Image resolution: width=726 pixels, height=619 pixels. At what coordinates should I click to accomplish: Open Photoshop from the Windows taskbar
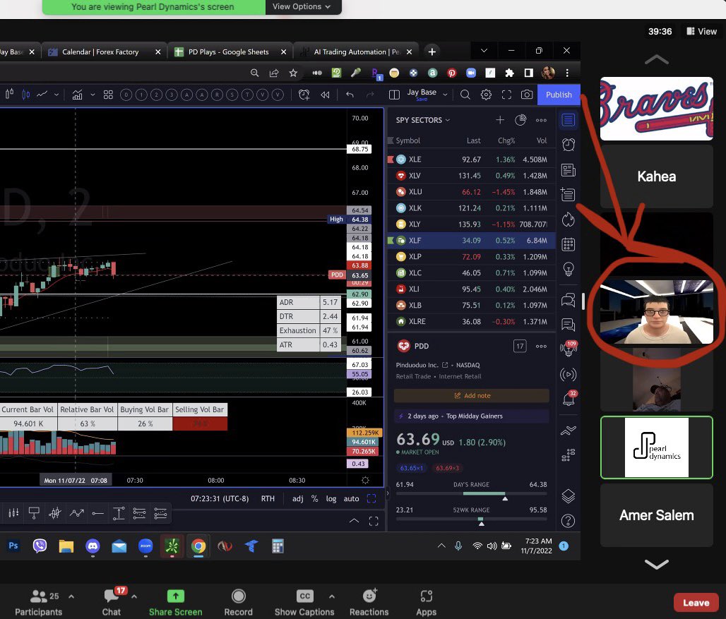coord(13,546)
